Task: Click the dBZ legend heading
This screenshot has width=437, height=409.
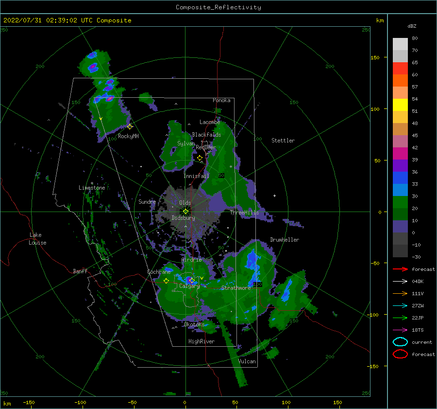Action: [412, 26]
